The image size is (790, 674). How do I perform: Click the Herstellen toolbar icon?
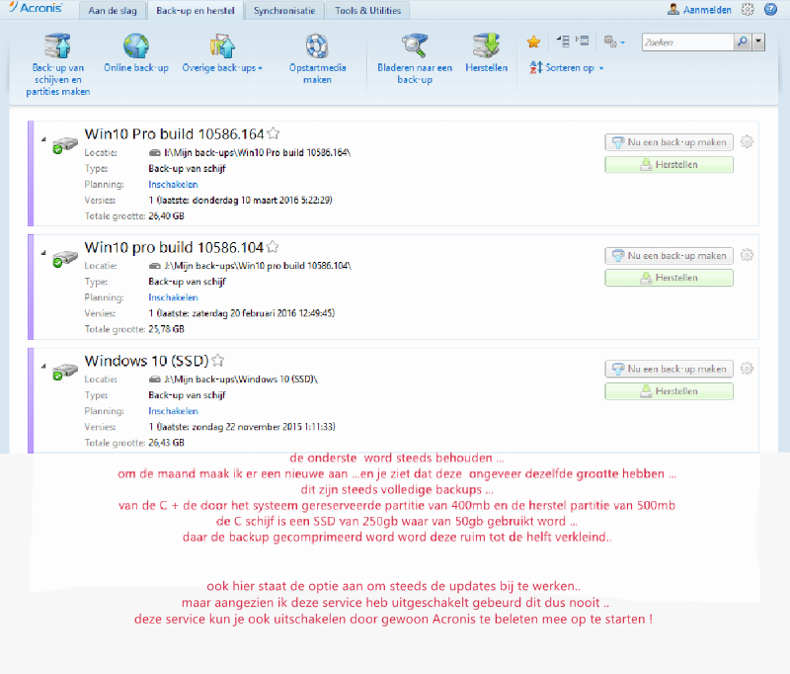click(x=486, y=46)
